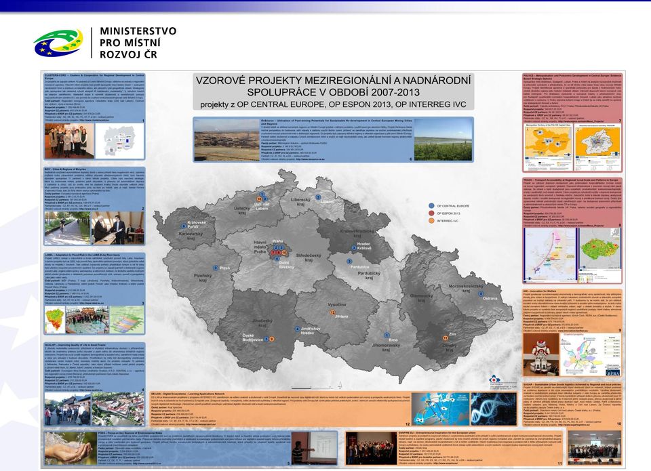Click the POLYCE project panel heading
The height and width of the screenshot is (471, 651).
[572, 77]
